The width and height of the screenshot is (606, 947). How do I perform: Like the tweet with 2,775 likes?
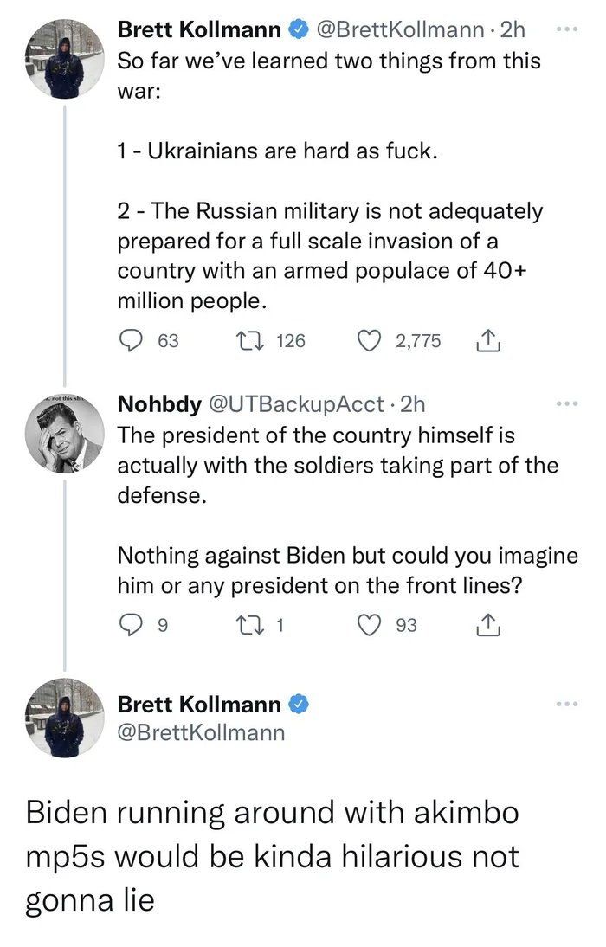(369, 341)
